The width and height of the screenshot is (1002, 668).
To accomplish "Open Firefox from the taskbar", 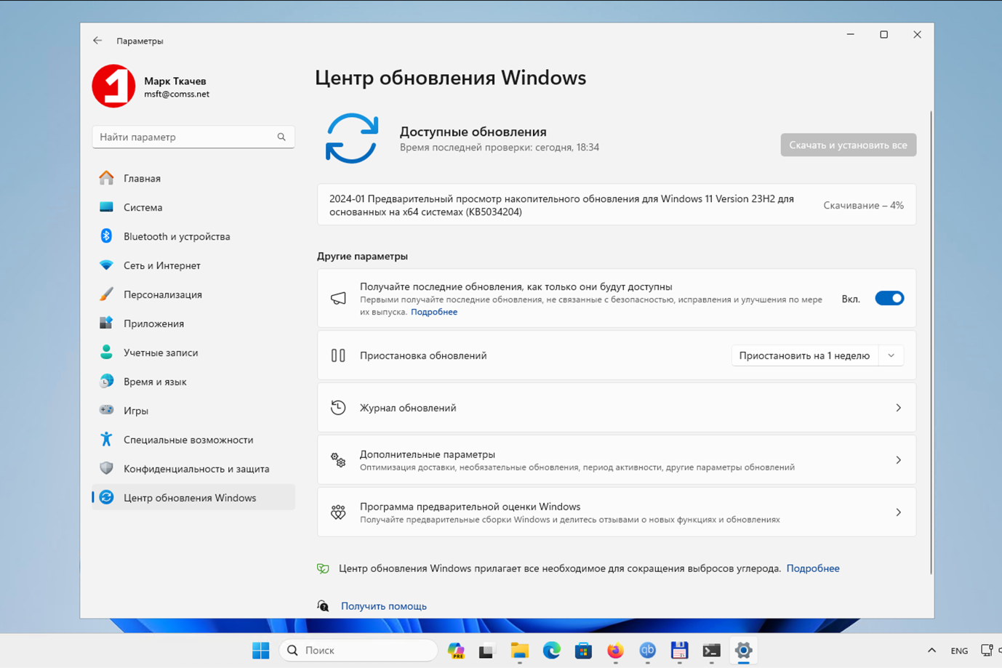I will [x=615, y=651].
